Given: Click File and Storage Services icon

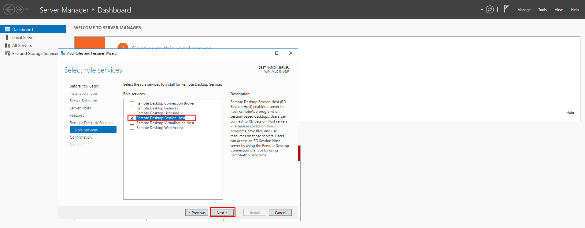Looking at the screenshot, I should pyautogui.click(x=7, y=53).
